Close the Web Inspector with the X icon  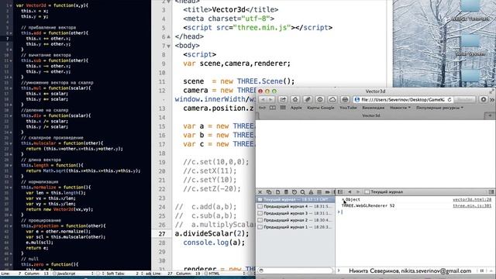click(260, 192)
